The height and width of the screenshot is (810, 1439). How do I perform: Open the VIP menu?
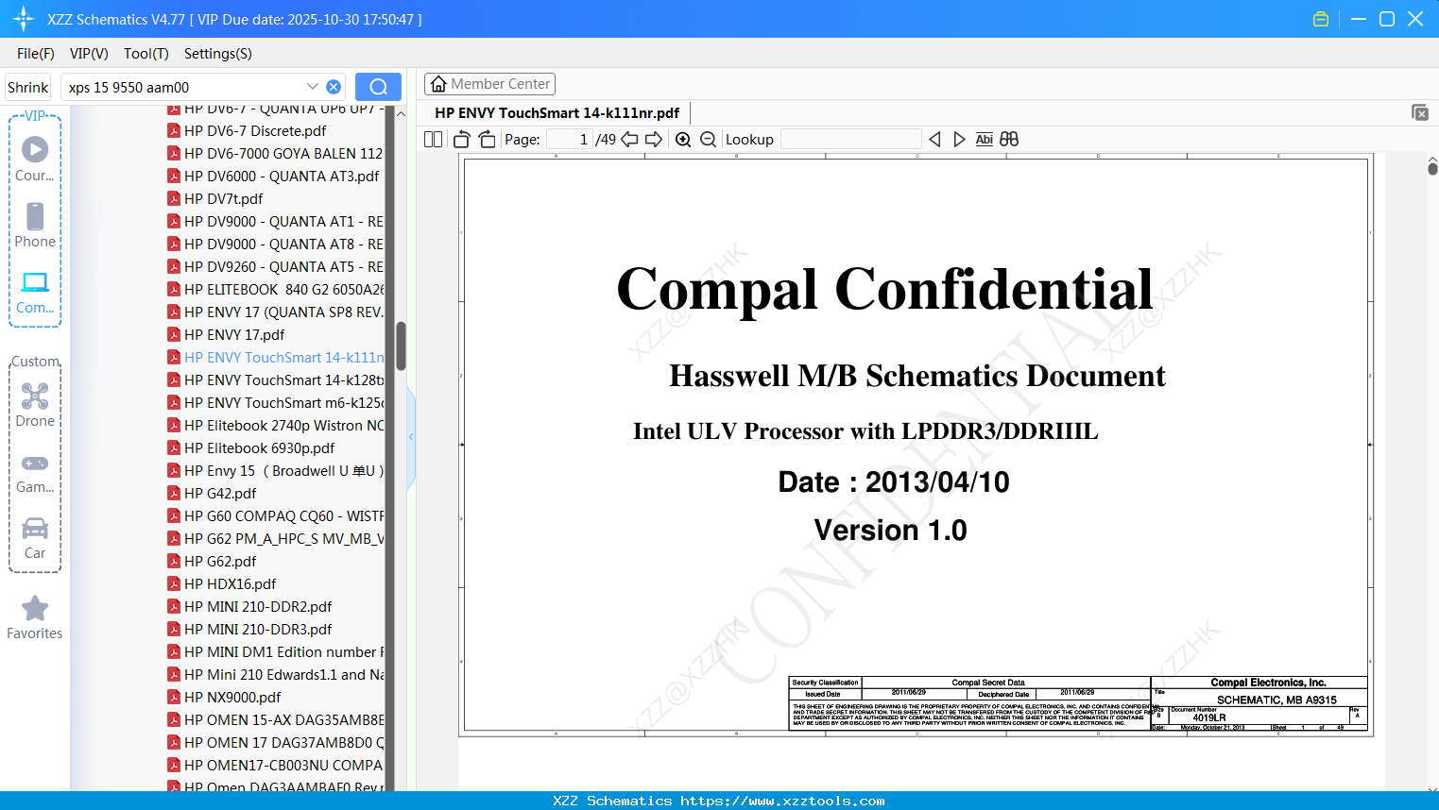coord(89,54)
